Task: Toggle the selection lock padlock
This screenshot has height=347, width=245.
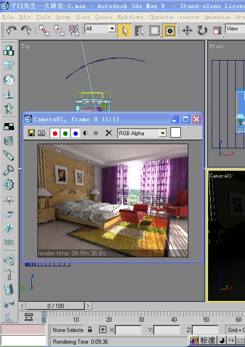Action: click(x=90, y=330)
